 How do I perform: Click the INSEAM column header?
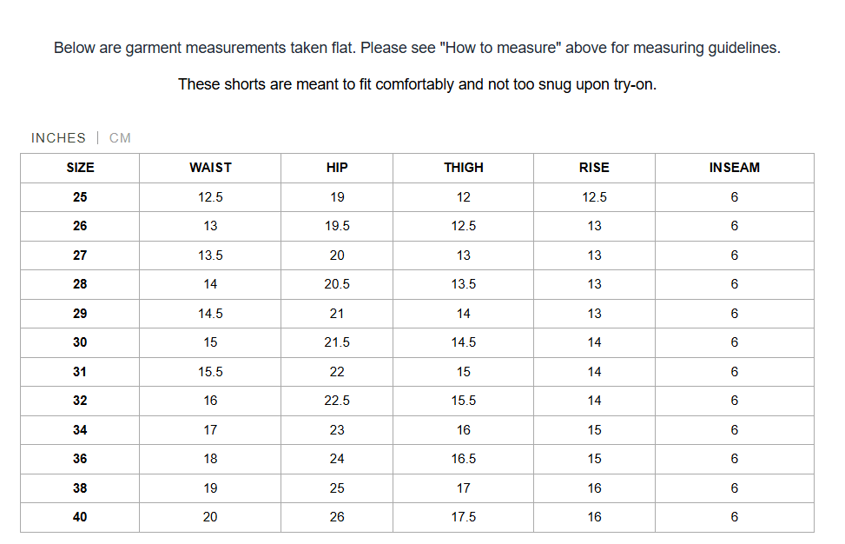point(734,168)
